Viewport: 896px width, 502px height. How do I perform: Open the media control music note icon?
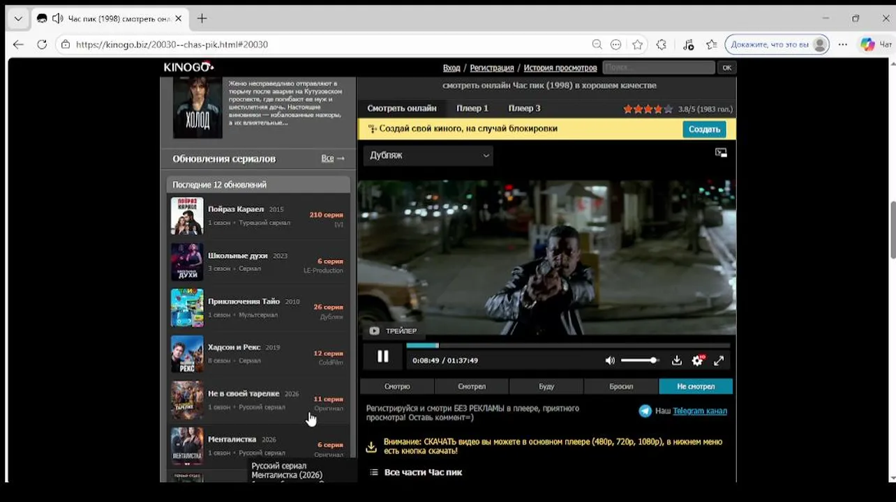688,44
